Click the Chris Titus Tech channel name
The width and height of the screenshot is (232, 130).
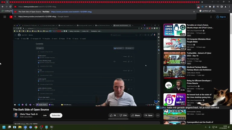[28, 114]
